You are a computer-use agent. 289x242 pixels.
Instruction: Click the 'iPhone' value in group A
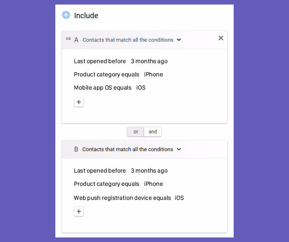(x=154, y=74)
